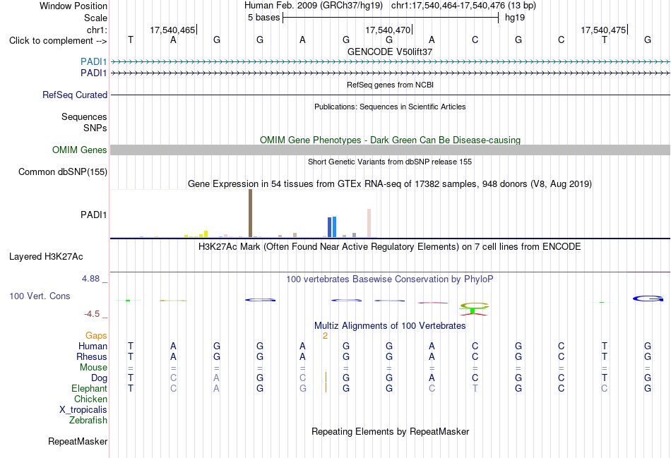Click the orange Gaps label

click(x=96, y=336)
